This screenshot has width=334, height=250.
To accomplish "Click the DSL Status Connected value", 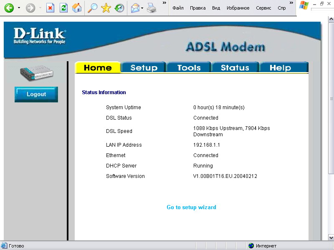I will (206, 118).
